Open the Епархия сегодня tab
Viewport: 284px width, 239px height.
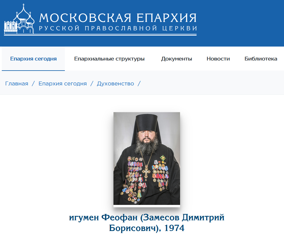[33, 59]
